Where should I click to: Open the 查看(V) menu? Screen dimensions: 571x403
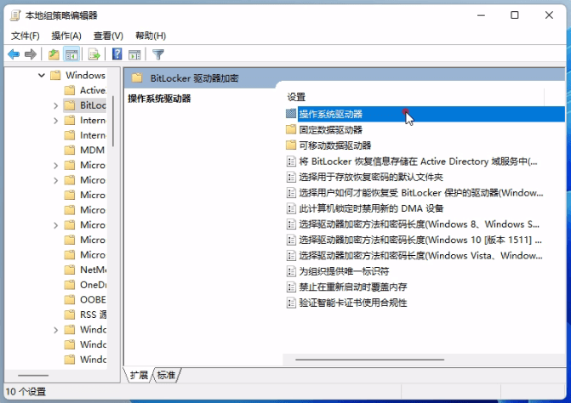(108, 36)
